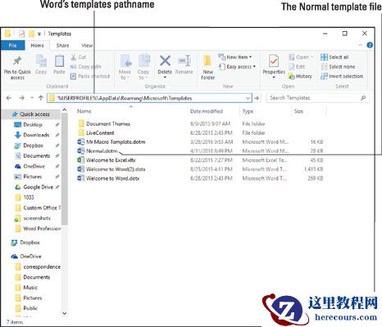Click the Copy ribbon icon
382x327 pixels.
(41, 60)
